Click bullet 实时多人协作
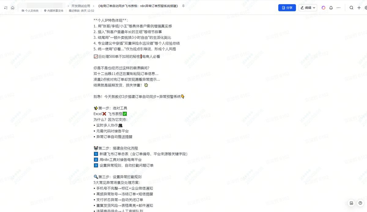 pos(108,125)
